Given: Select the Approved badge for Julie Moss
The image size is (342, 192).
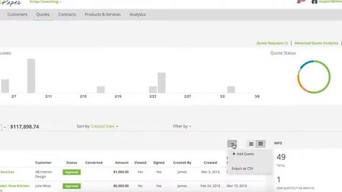Looking at the screenshot, I should (72, 186).
